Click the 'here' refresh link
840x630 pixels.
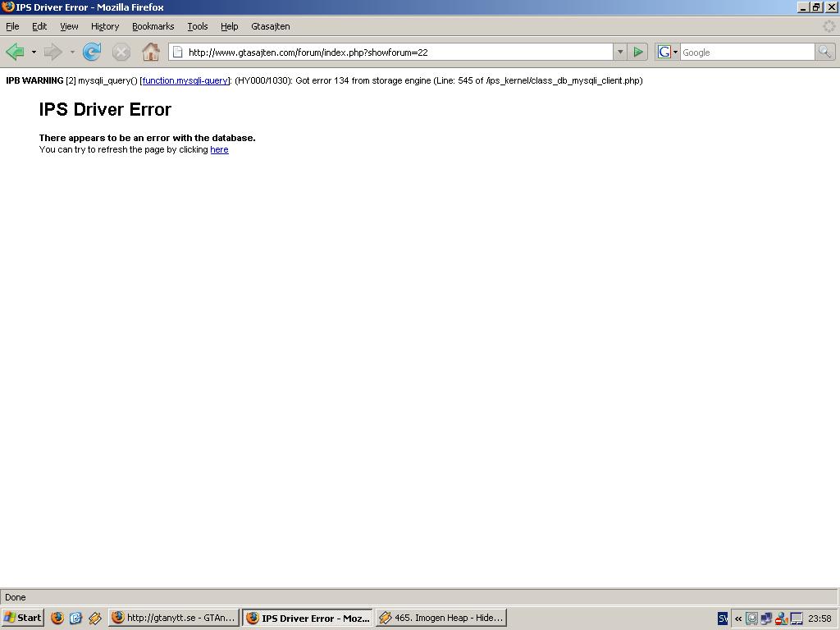[219, 149]
